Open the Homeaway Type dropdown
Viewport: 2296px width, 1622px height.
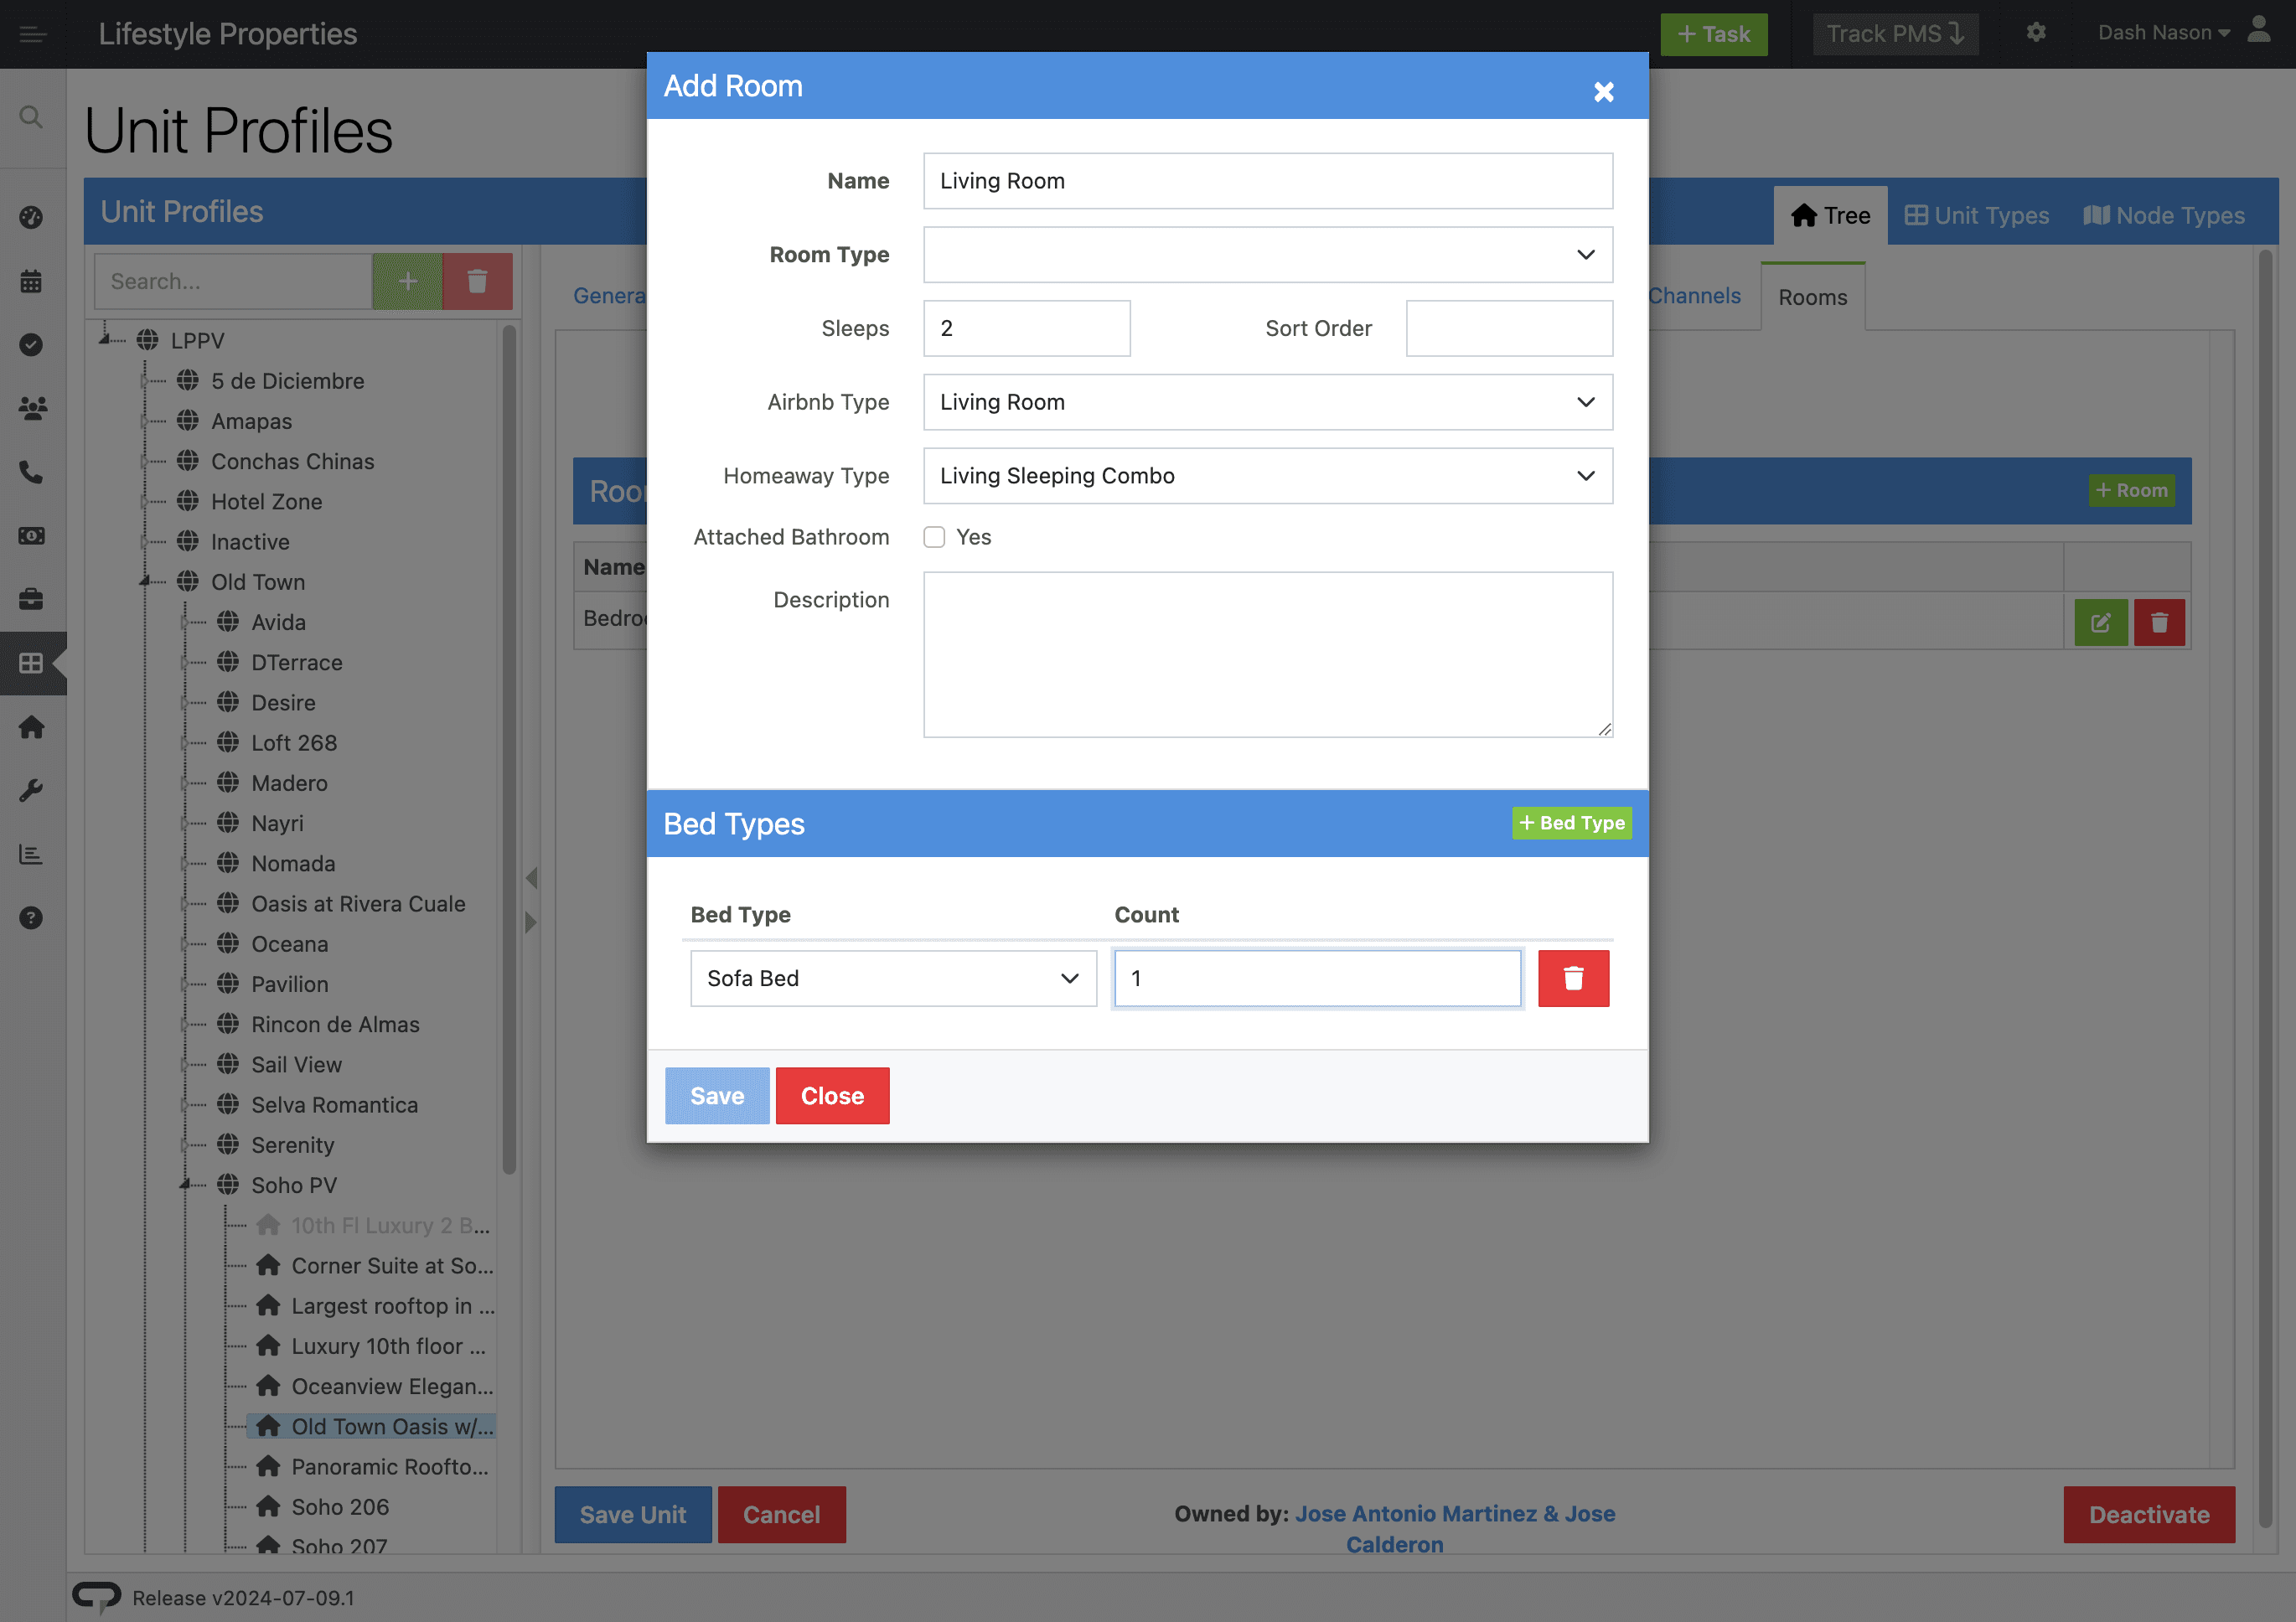(x=1267, y=476)
